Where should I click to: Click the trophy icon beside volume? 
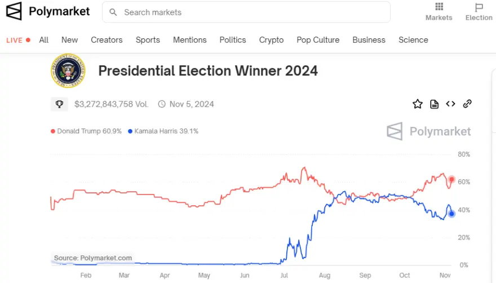pyautogui.click(x=59, y=104)
